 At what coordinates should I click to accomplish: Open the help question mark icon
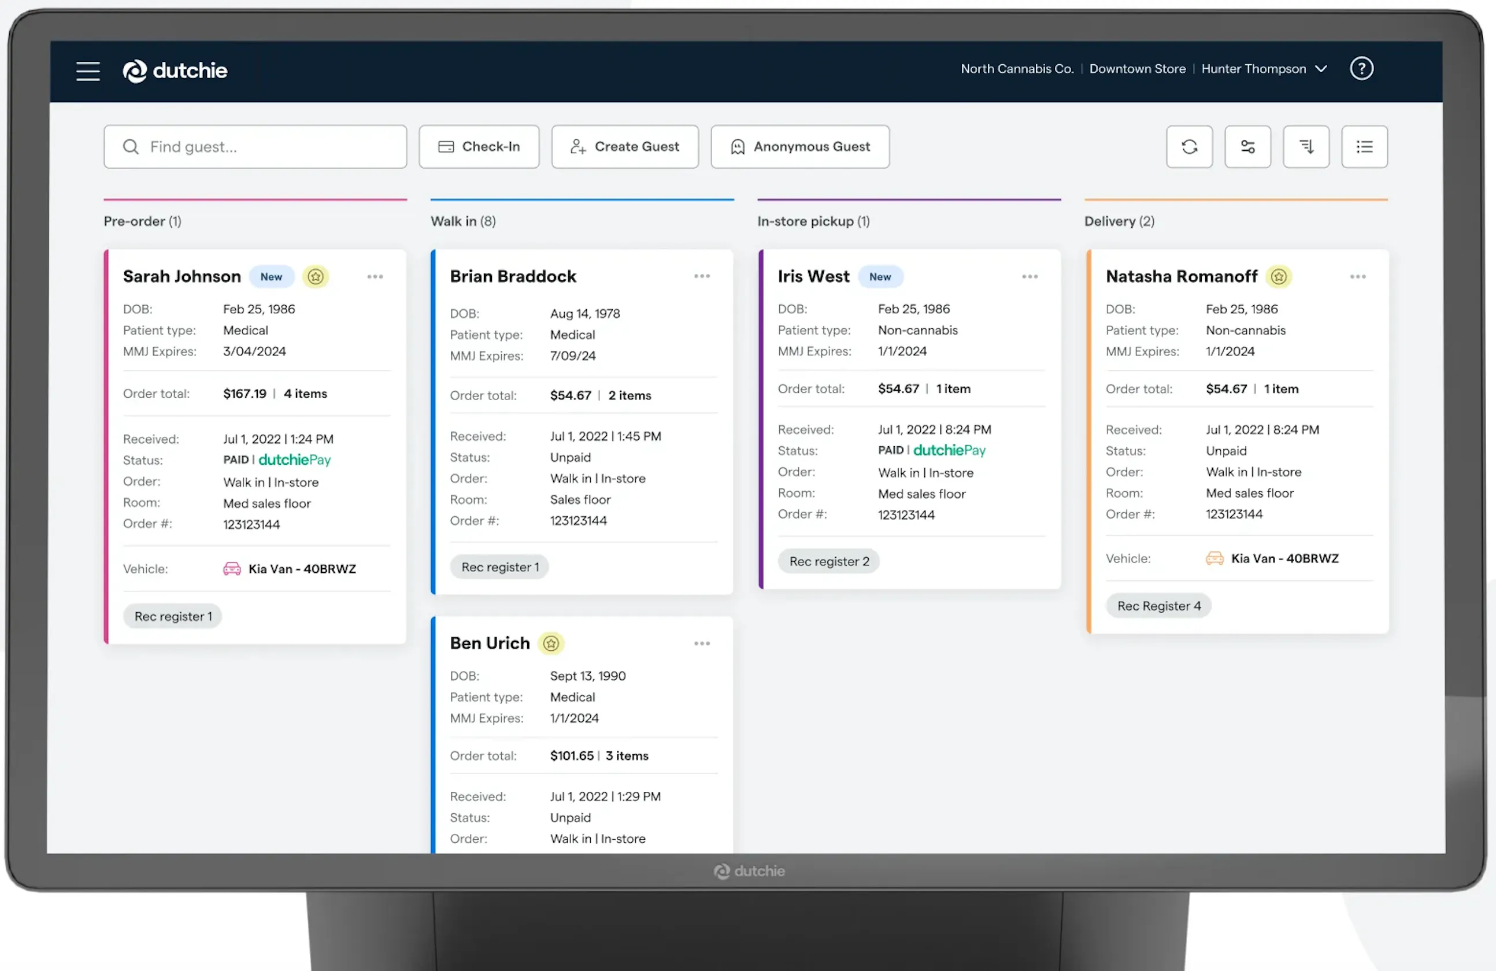tap(1361, 69)
